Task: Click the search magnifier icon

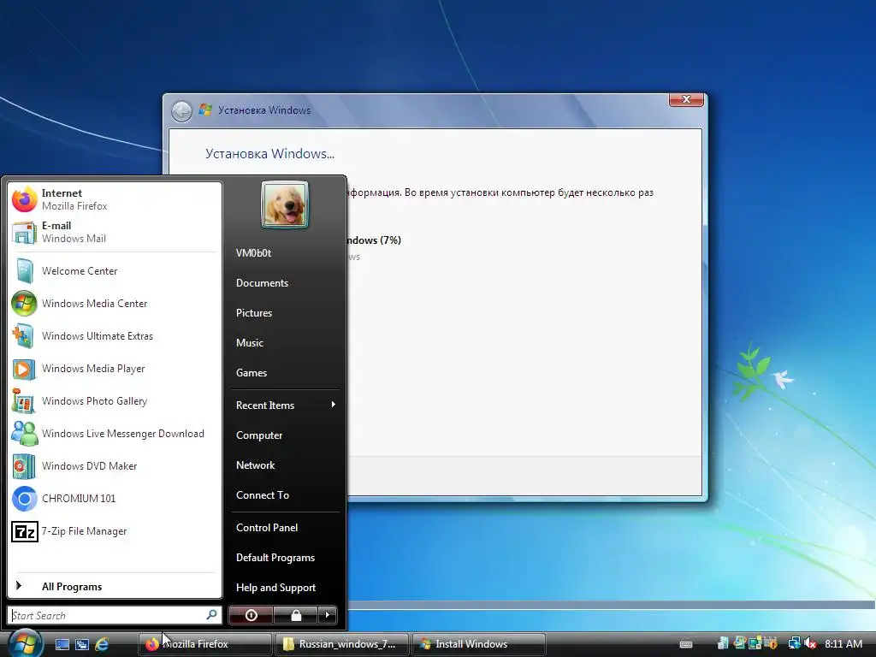Action: pos(212,614)
